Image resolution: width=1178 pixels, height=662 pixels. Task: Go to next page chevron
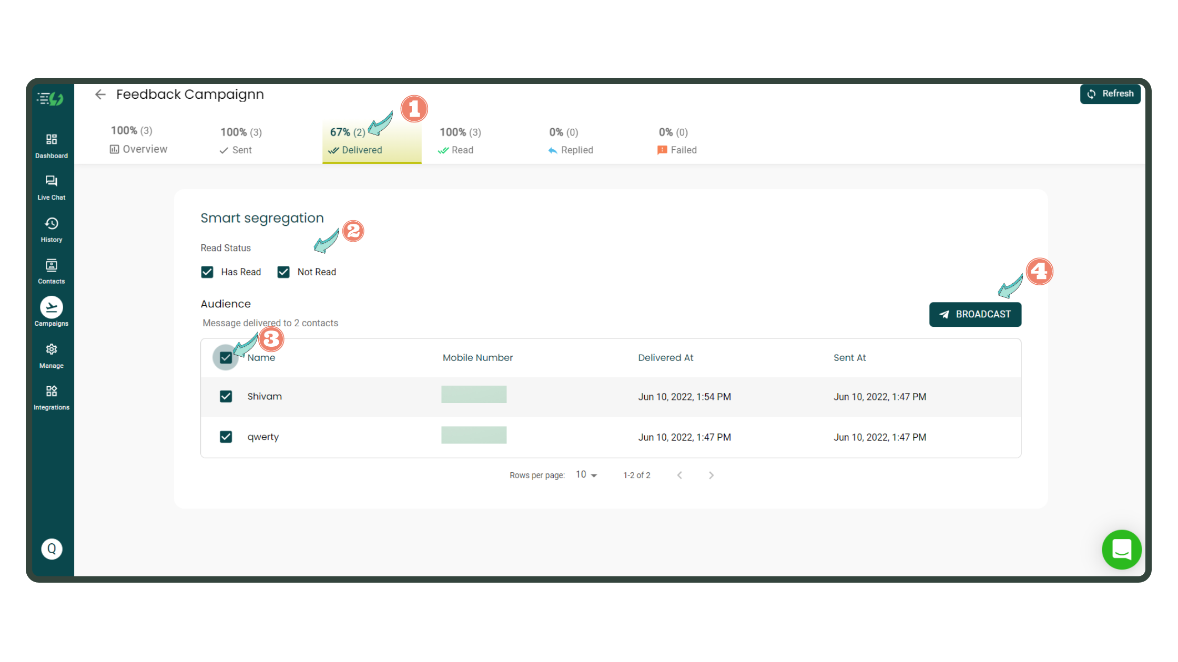(711, 475)
